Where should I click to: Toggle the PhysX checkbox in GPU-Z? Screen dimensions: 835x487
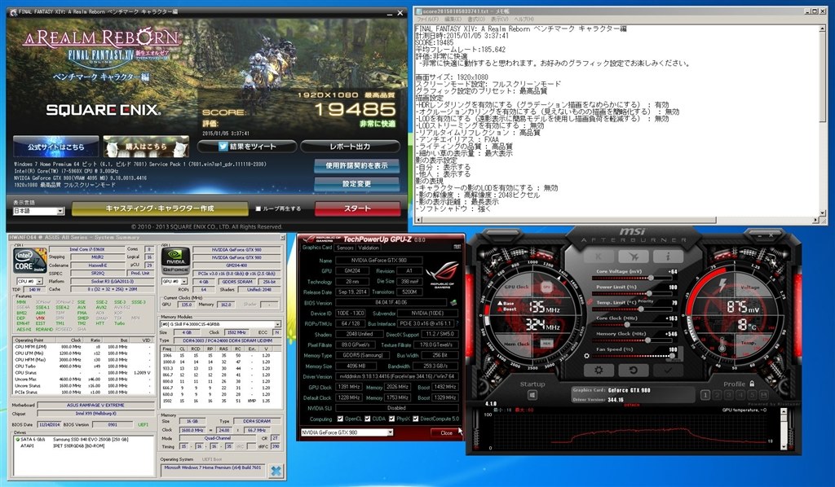pyautogui.click(x=391, y=419)
